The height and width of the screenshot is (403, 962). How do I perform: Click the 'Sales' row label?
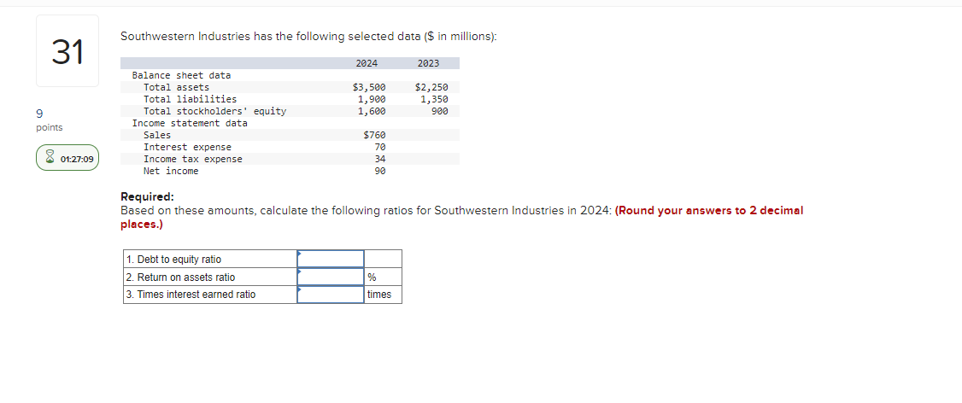[x=157, y=135]
